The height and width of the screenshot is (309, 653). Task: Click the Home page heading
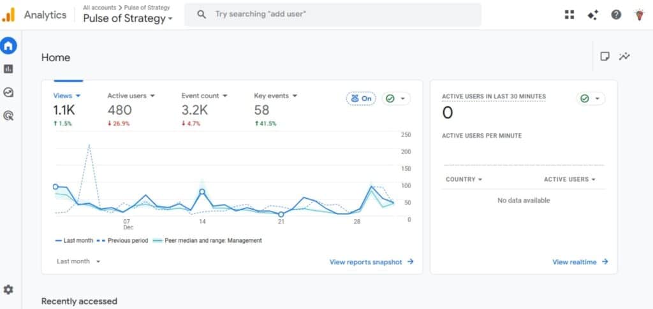click(56, 57)
